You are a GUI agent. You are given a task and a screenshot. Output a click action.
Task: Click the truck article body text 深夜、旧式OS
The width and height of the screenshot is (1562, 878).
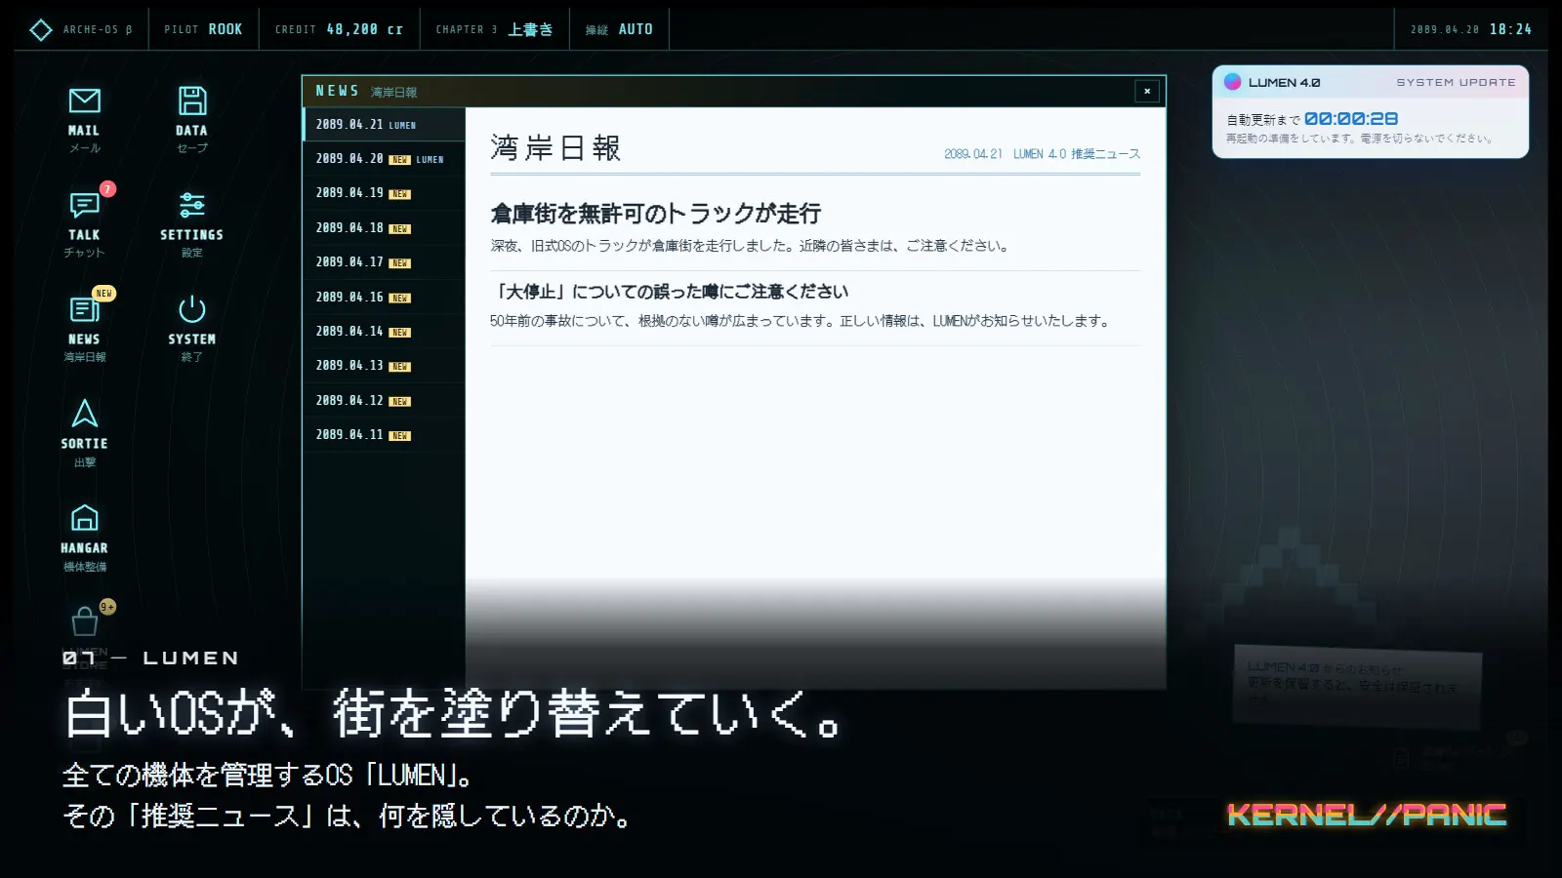[750, 246]
